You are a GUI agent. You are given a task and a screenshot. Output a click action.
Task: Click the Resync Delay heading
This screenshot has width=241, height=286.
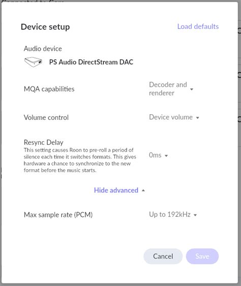(44, 142)
